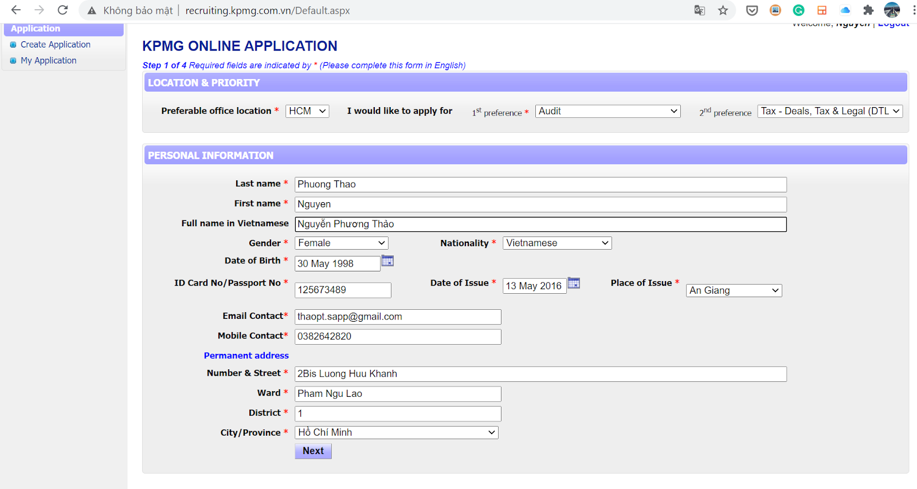Screen dimensions: 917x489
Task: Click the Permanent address heading
Action: click(x=246, y=356)
